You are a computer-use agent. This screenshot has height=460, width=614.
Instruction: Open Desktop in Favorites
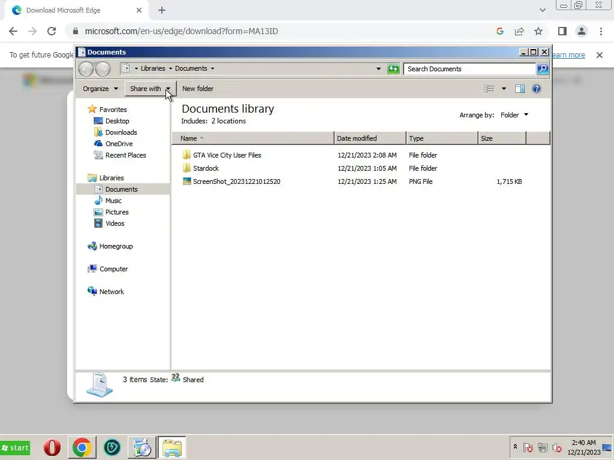click(117, 121)
